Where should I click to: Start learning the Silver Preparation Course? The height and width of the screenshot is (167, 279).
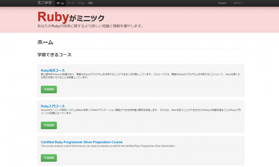(x=49, y=158)
